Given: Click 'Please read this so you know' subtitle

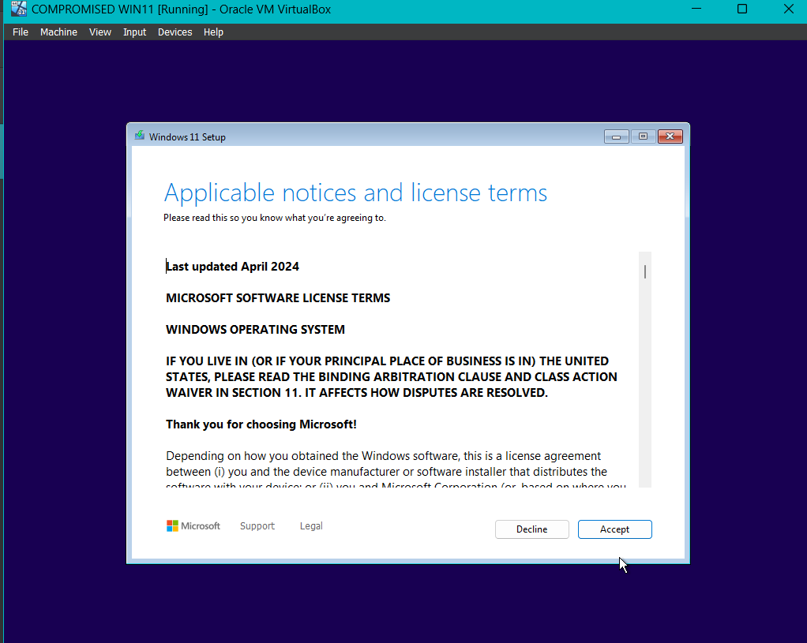Looking at the screenshot, I should 274,218.
